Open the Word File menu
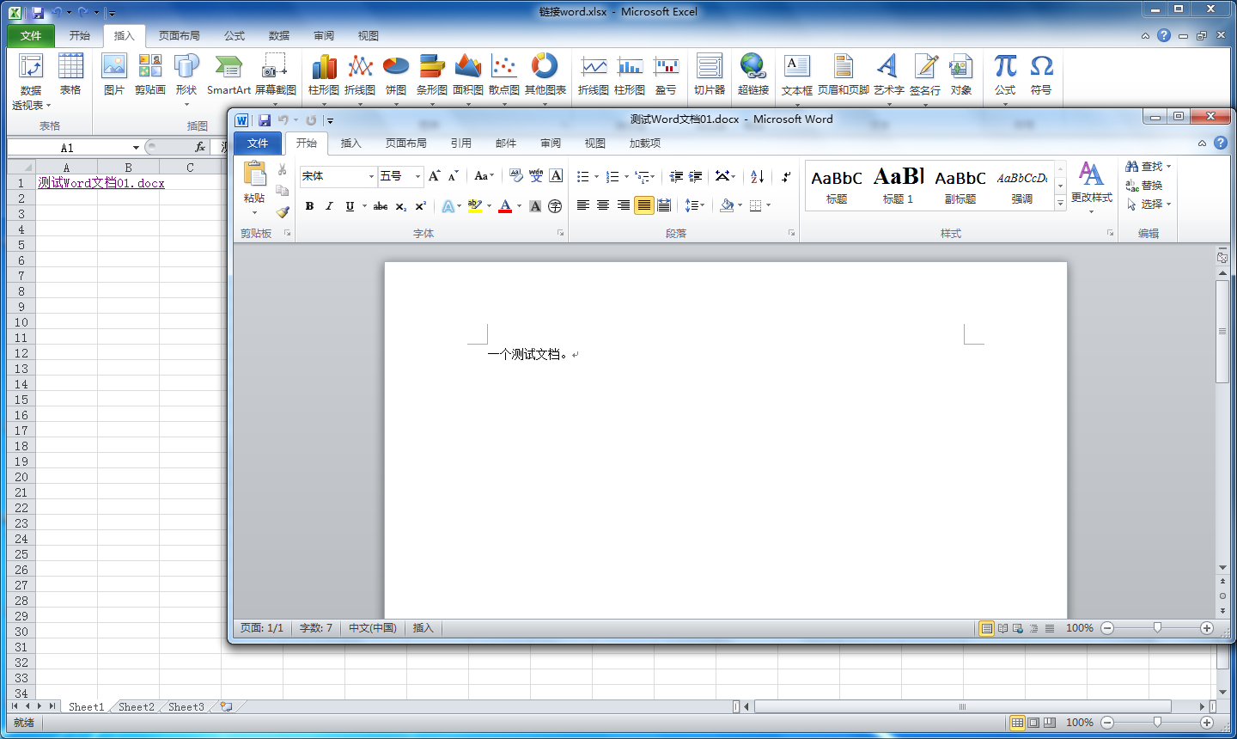1237x739 pixels. (258, 143)
